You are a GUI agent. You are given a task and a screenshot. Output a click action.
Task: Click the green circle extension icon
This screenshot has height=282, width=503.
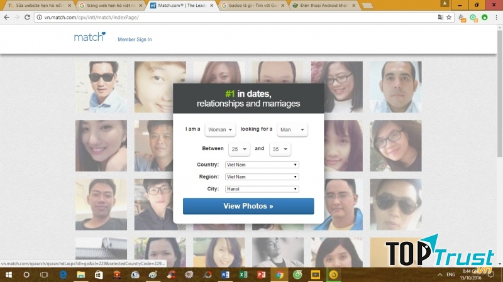(485, 18)
